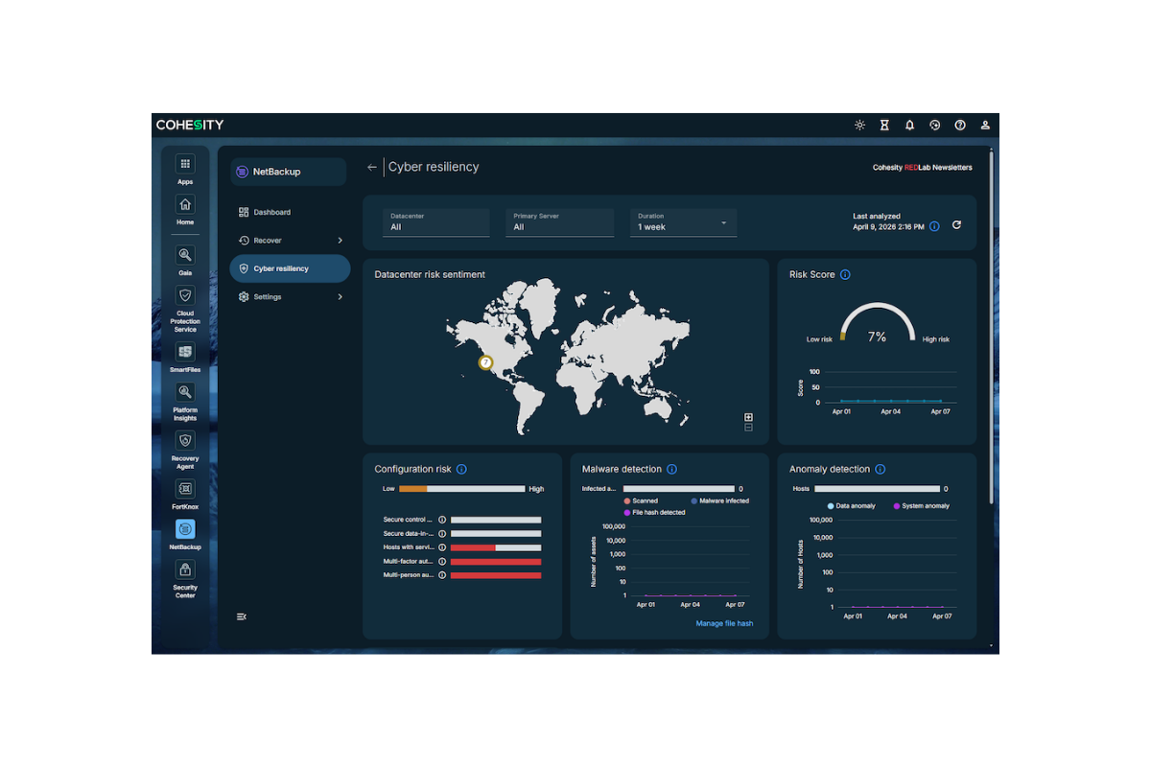The width and height of the screenshot is (1151, 767).
Task: Select the NetBackup app icon in the rail
Action: tap(185, 529)
